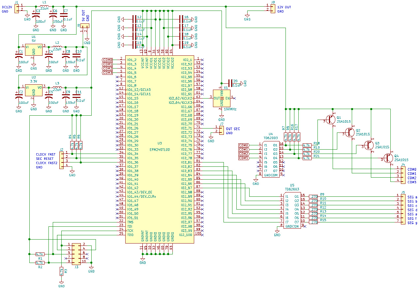Select the J3 ten-pin header connector
This screenshot has height=289, width=419.
pyautogui.click(x=76, y=253)
